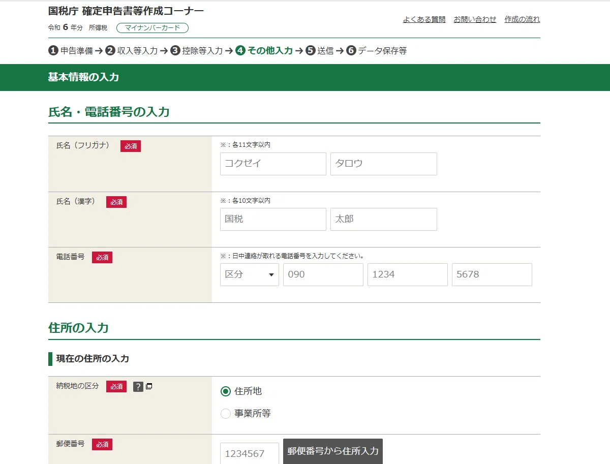Click the 令和 6 年分 所得税 text
610x464 pixels.
pyautogui.click(x=78, y=28)
